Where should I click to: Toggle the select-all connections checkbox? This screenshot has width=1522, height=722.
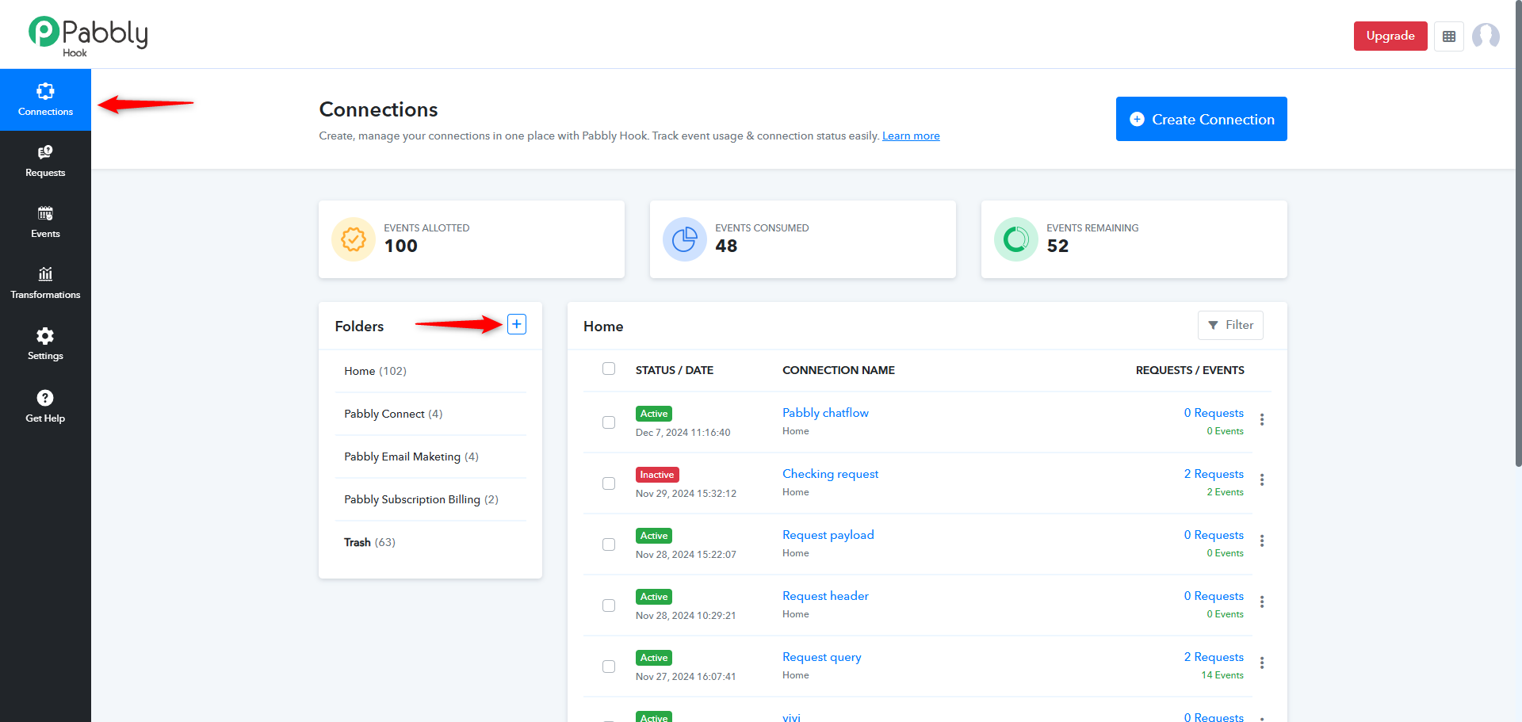pos(609,369)
